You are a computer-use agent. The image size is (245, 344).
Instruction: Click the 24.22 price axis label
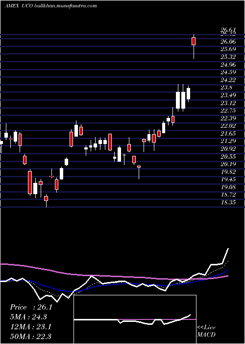(228, 80)
